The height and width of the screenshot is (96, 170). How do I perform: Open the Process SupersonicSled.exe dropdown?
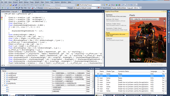click(x=55, y=8)
